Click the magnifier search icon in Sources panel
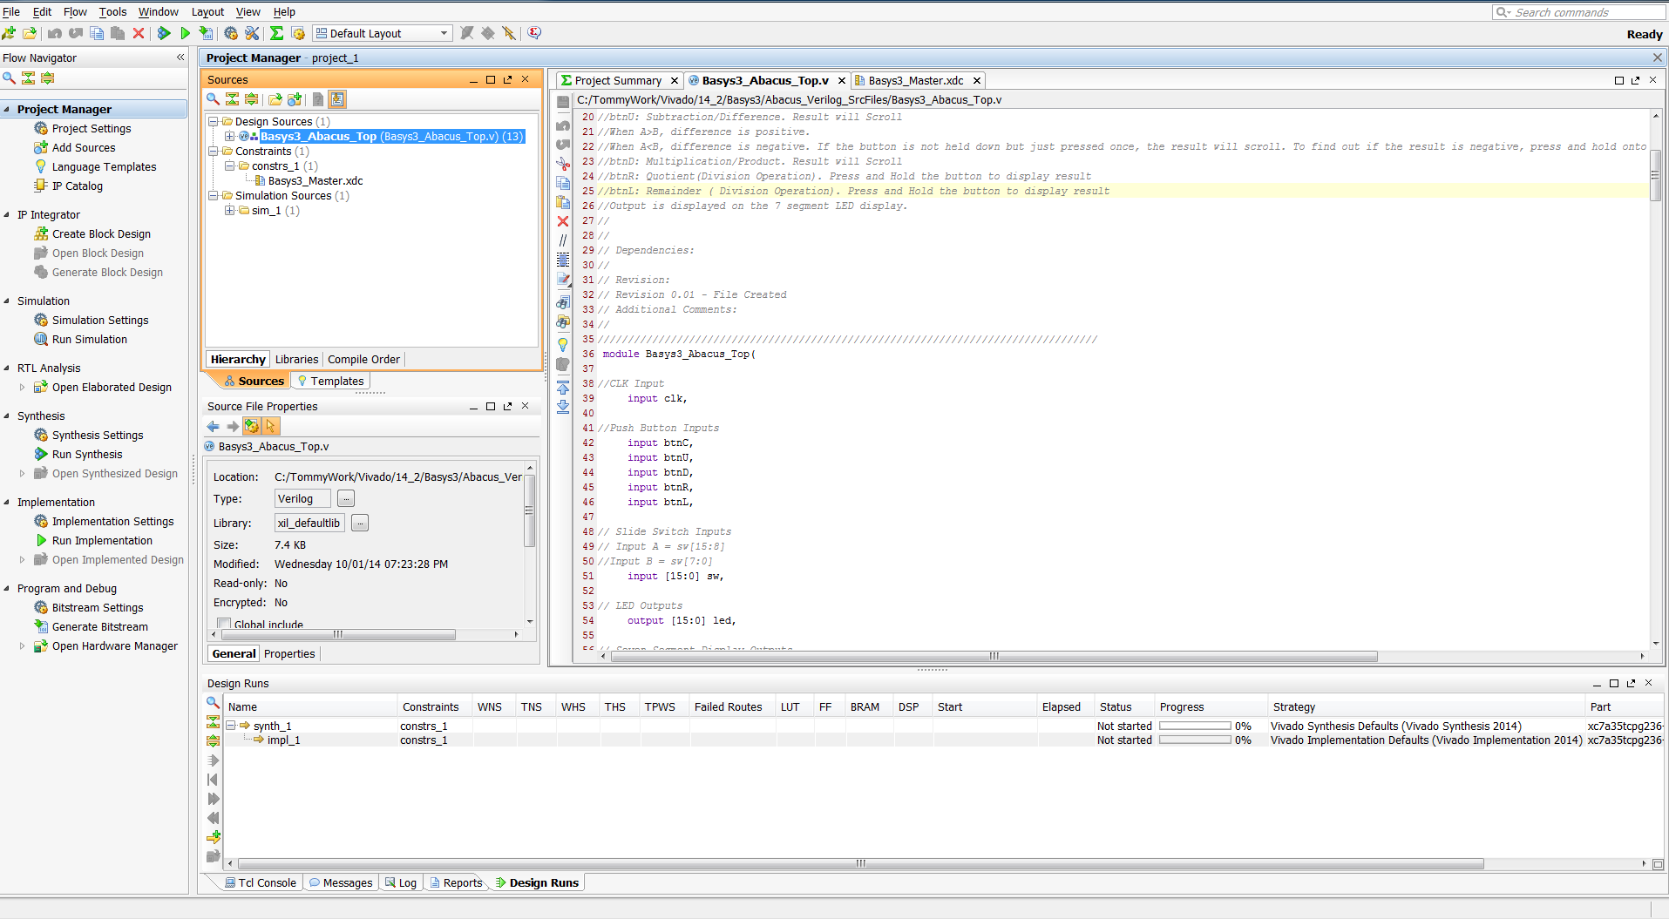The image size is (1669, 919). [x=213, y=99]
